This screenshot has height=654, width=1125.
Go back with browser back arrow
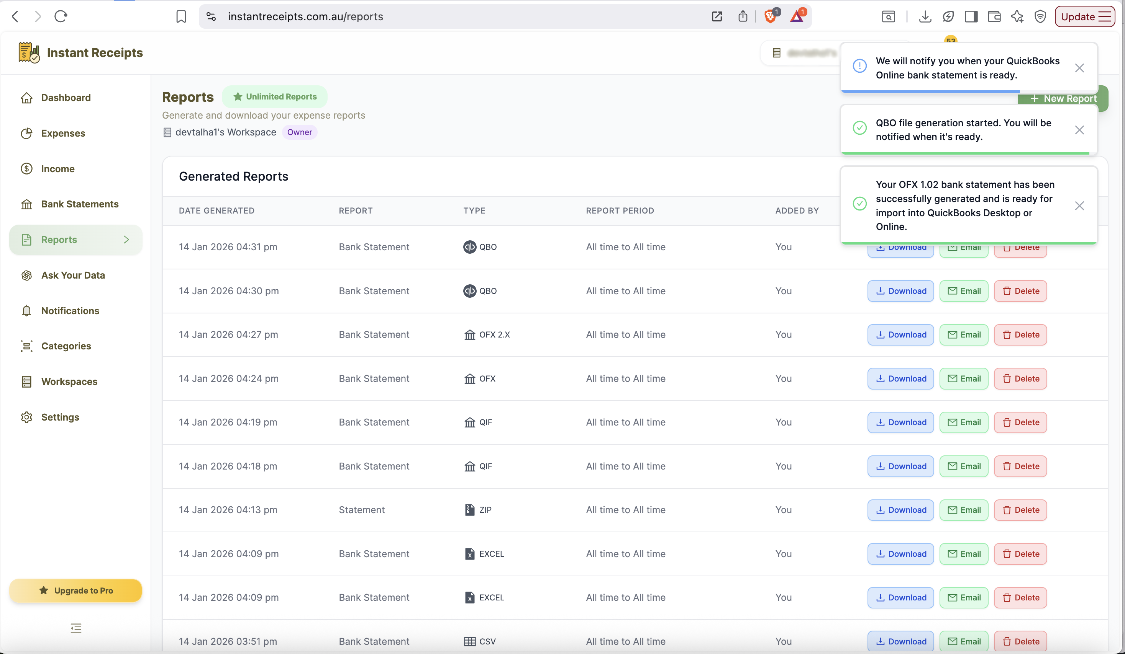coord(15,16)
